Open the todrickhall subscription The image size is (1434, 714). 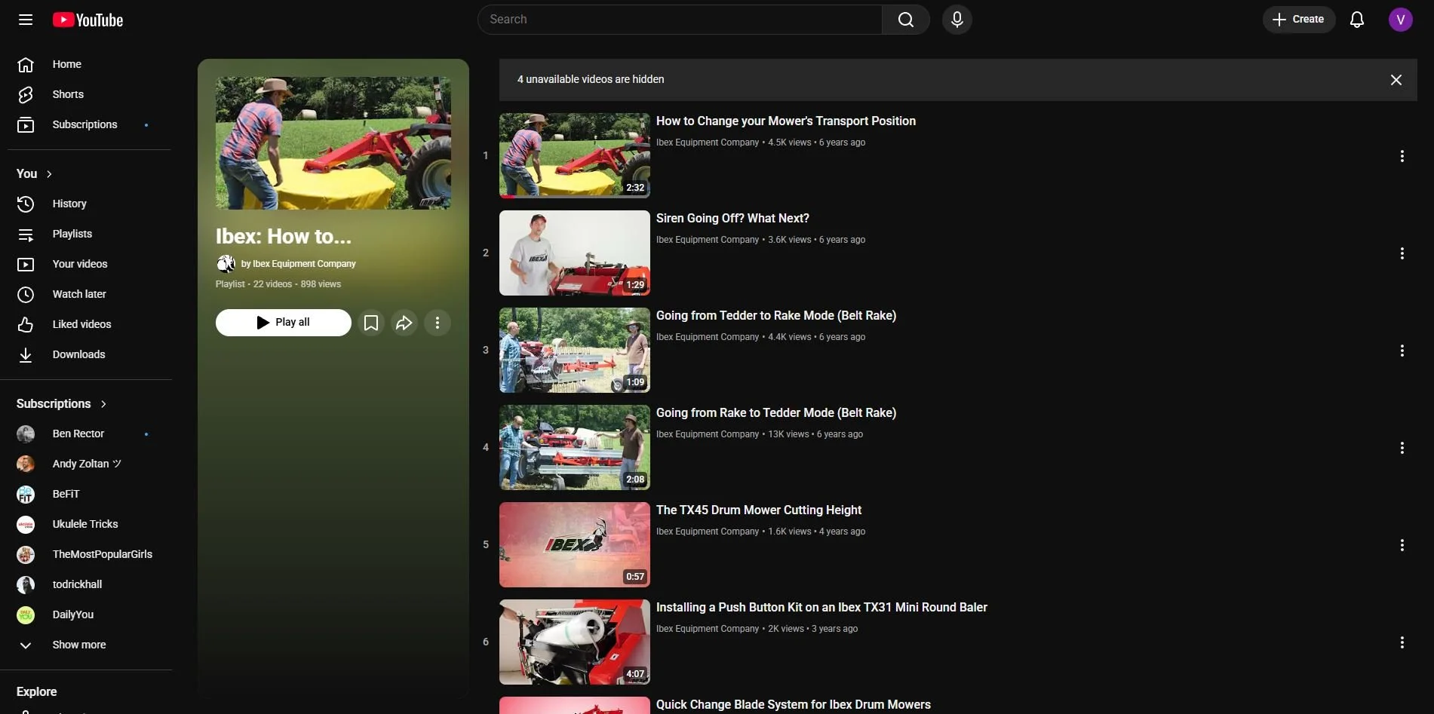tap(85, 584)
